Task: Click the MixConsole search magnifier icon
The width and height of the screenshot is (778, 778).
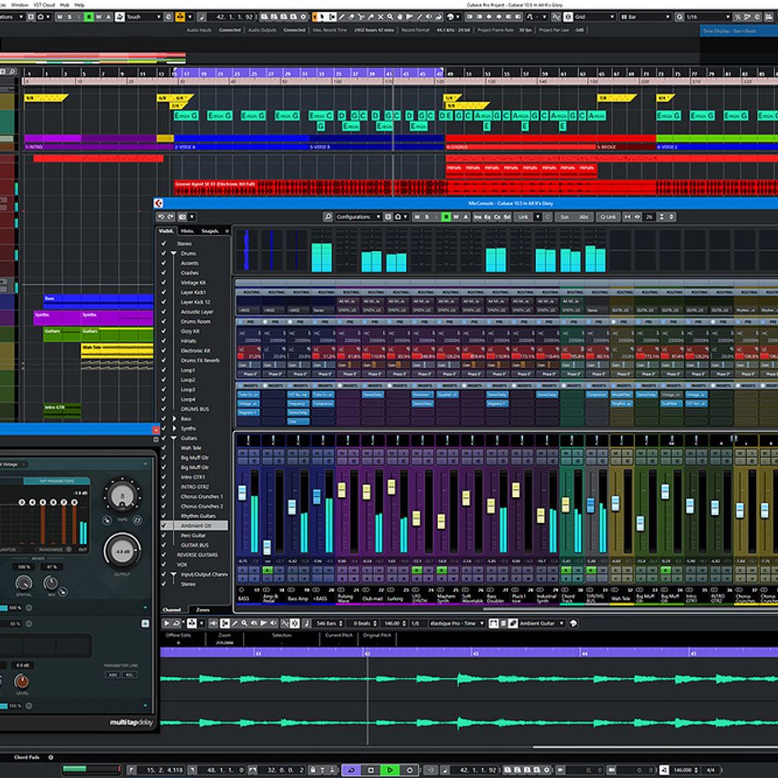Action: pyautogui.click(x=328, y=217)
